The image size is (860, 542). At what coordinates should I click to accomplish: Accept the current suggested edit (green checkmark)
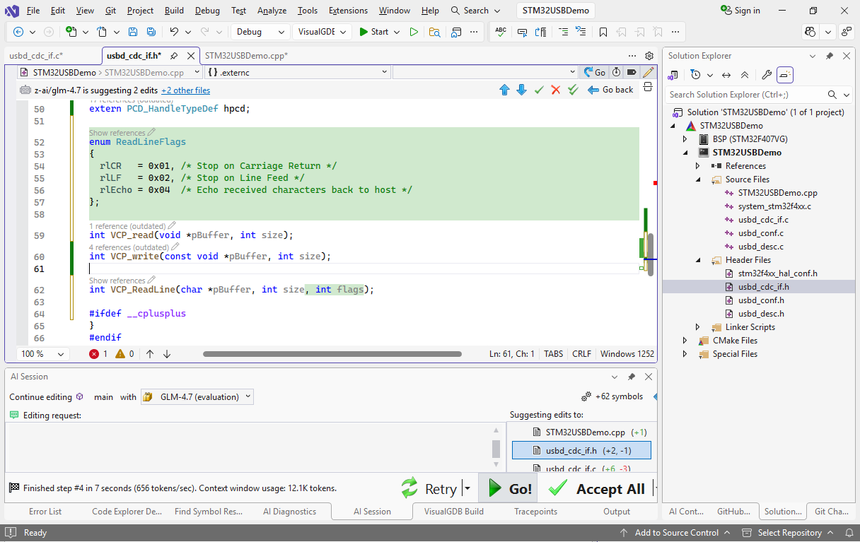coord(539,90)
